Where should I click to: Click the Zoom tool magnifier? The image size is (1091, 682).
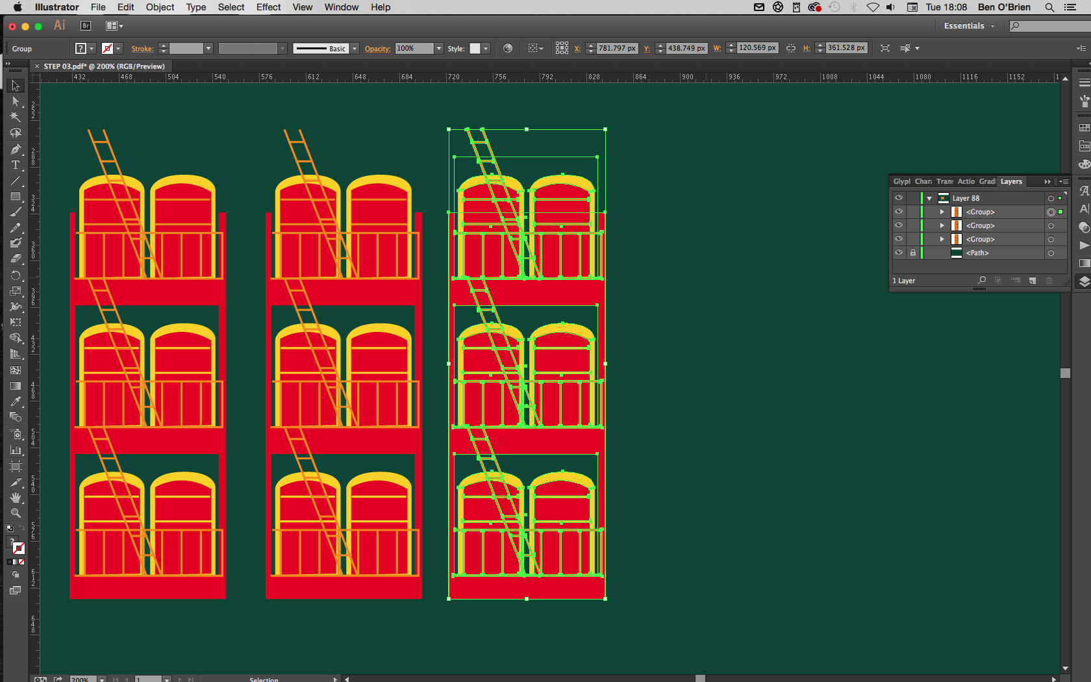pos(16,513)
